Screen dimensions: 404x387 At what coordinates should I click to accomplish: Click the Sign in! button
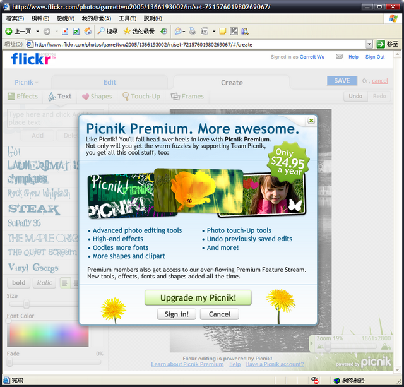coord(177,314)
